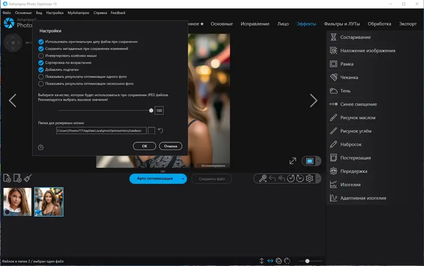Enable Инвертировать колёсико мыши
The width and height of the screenshot is (424, 266).
[41, 56]
